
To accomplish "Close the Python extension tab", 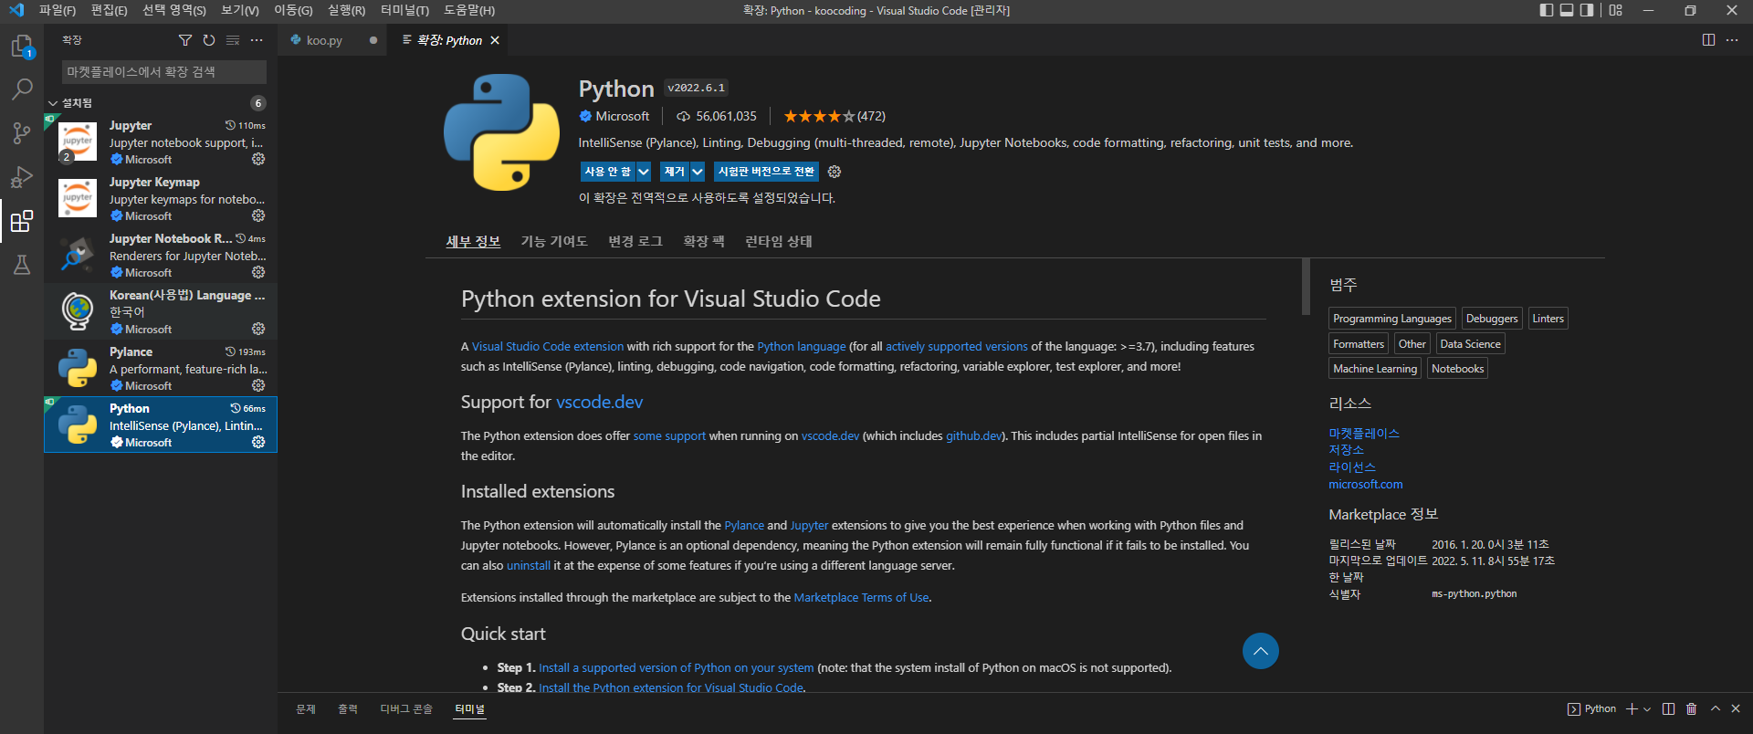I will click(495, 40).
